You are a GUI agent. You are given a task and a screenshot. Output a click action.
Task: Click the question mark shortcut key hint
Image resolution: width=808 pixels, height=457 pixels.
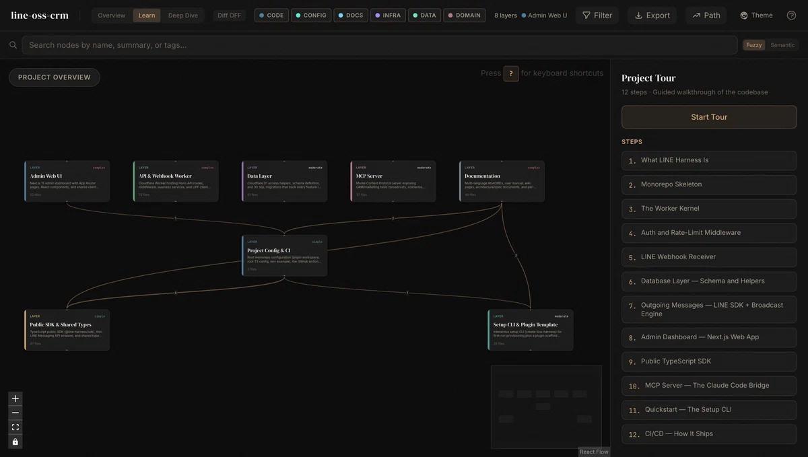click(511, 73)
